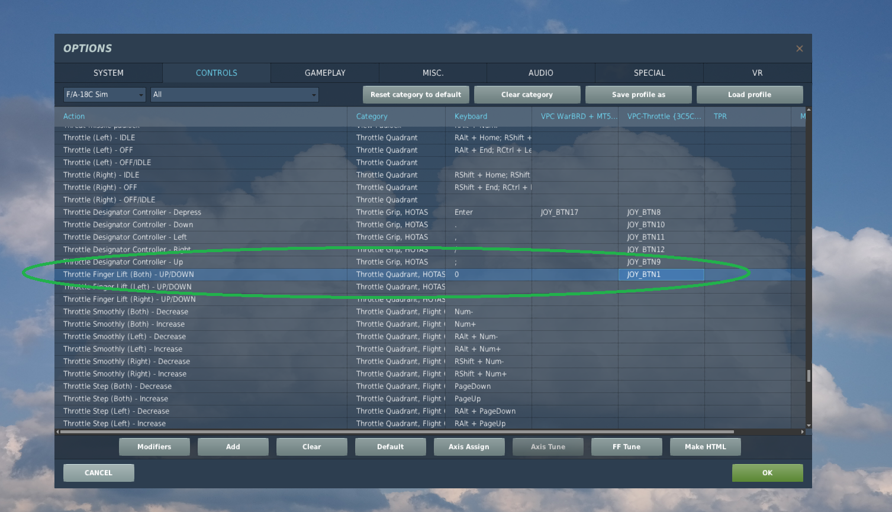
Task: Open the Modifiers panel
Action: (x=154, y=447)
